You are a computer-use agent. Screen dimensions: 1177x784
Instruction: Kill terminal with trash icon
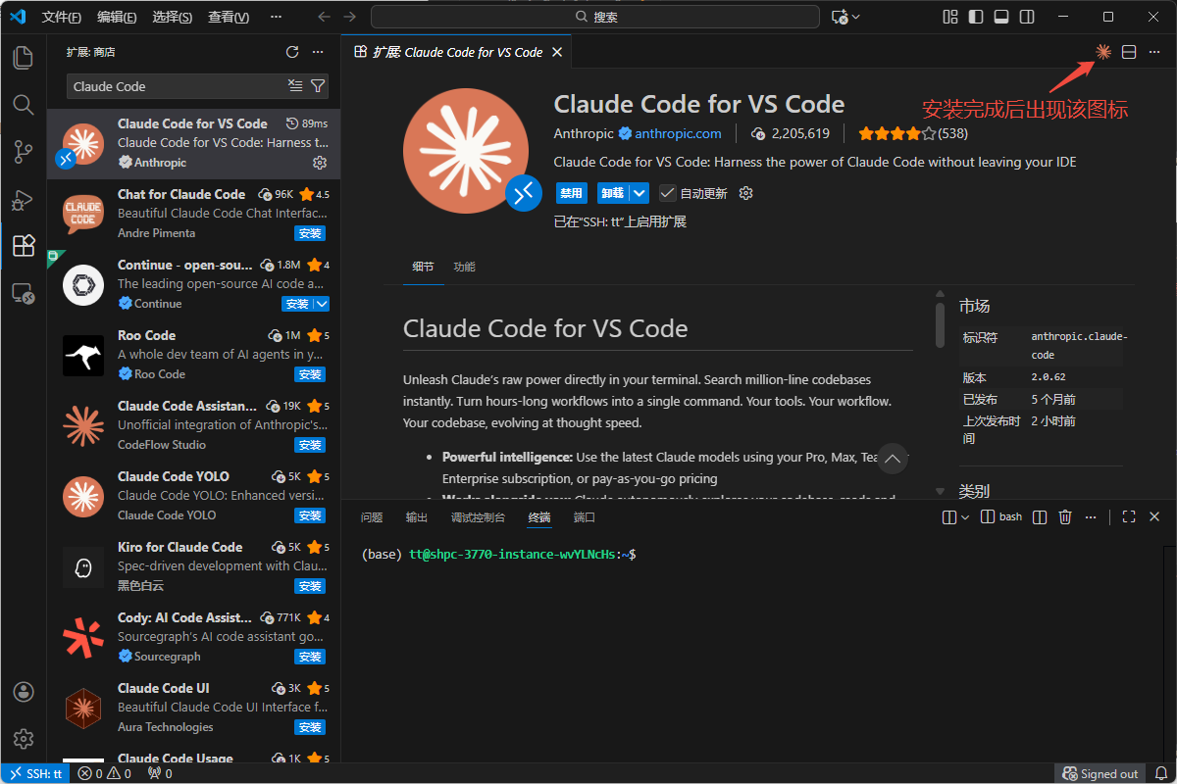pos(1065,516)
